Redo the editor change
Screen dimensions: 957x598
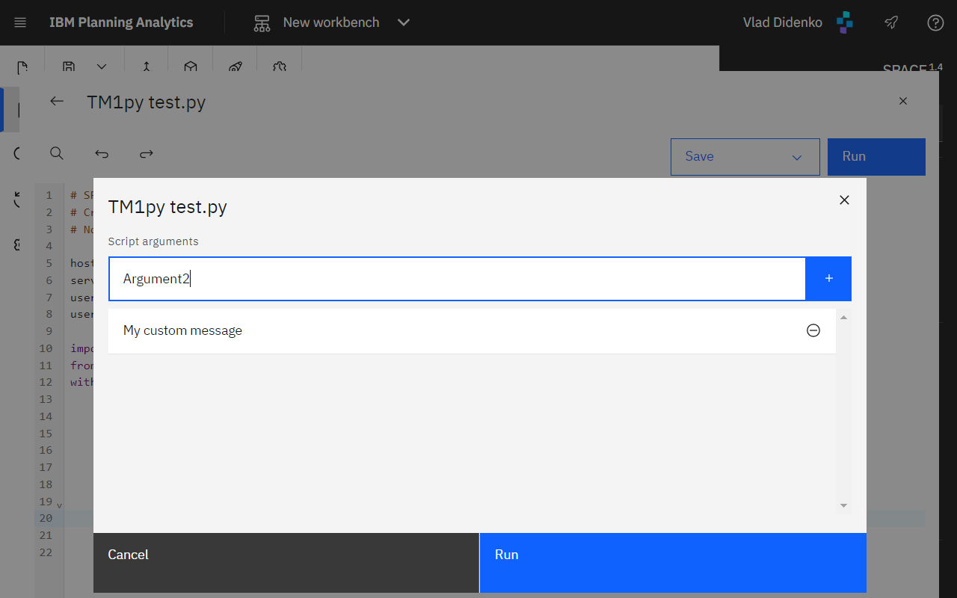pyautogui.click(x=147, y=153)
